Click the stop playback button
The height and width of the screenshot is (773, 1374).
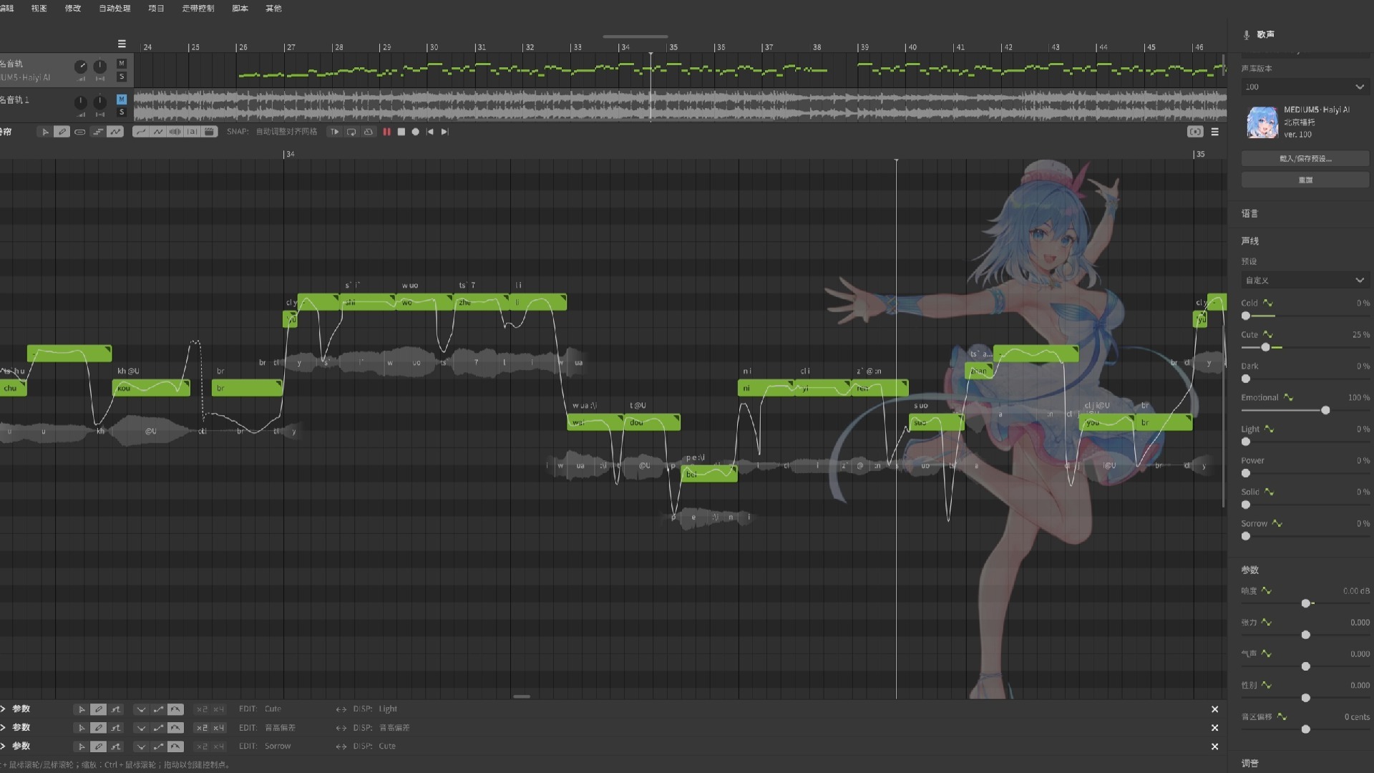[x=401, y=132]
